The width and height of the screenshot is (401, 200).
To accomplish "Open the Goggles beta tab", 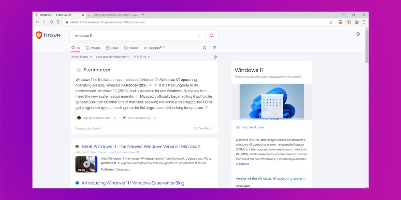I will [154, 48].
